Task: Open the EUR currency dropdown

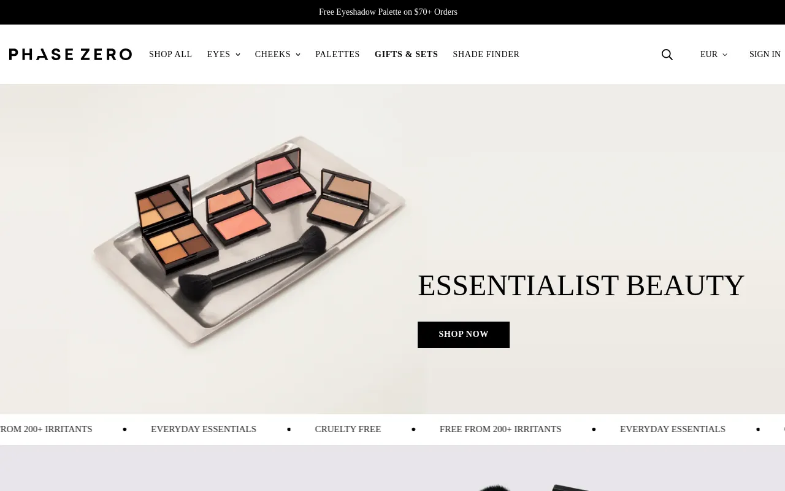Action: (714, 55)
